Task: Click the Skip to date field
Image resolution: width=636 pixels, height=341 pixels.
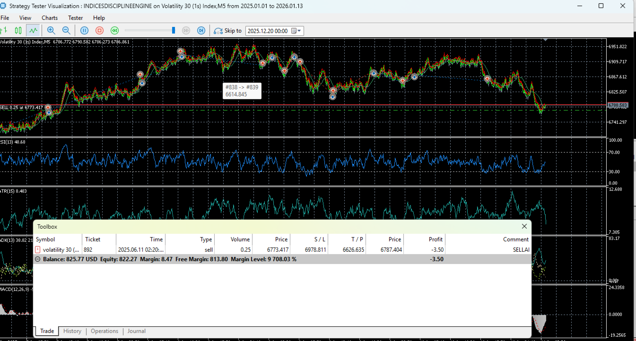Action: [x=268, y=31]
